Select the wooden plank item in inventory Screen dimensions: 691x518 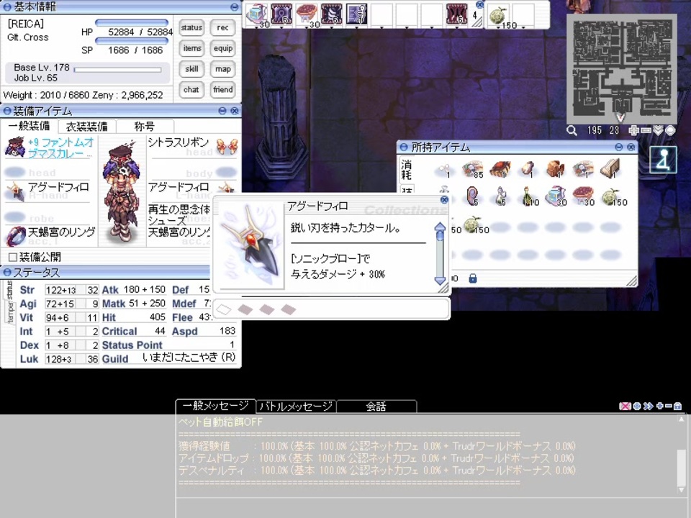point(611,169)
